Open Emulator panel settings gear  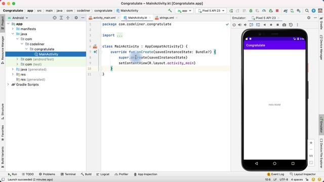click(309, 18)
